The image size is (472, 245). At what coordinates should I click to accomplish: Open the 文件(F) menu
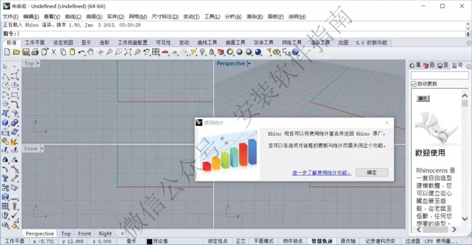click(x=10, y=17)
